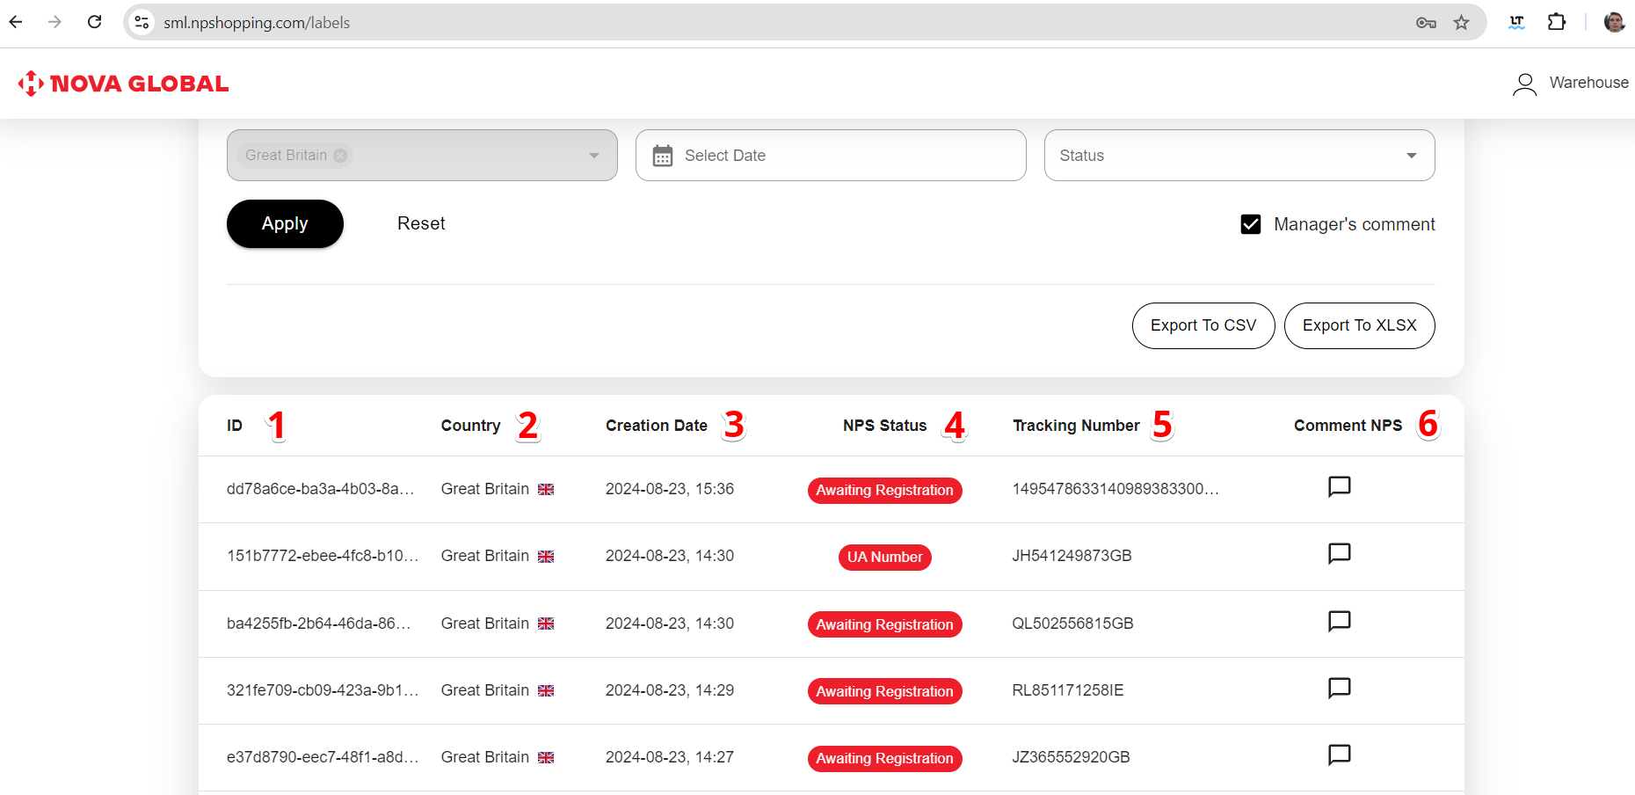
Task: Remove the Great Britain chip filter
Action: click(340, 156)
